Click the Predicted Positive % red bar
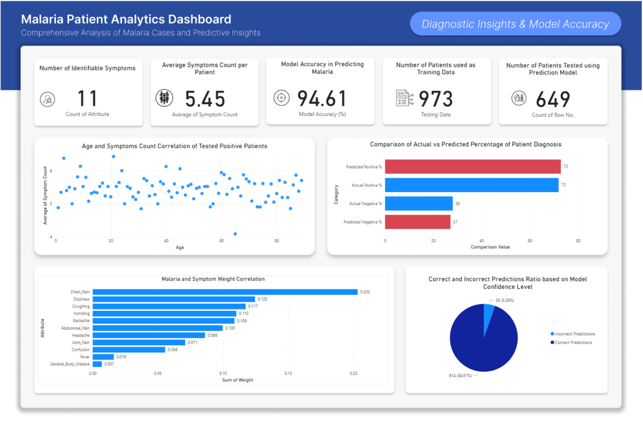 (473, 166)
